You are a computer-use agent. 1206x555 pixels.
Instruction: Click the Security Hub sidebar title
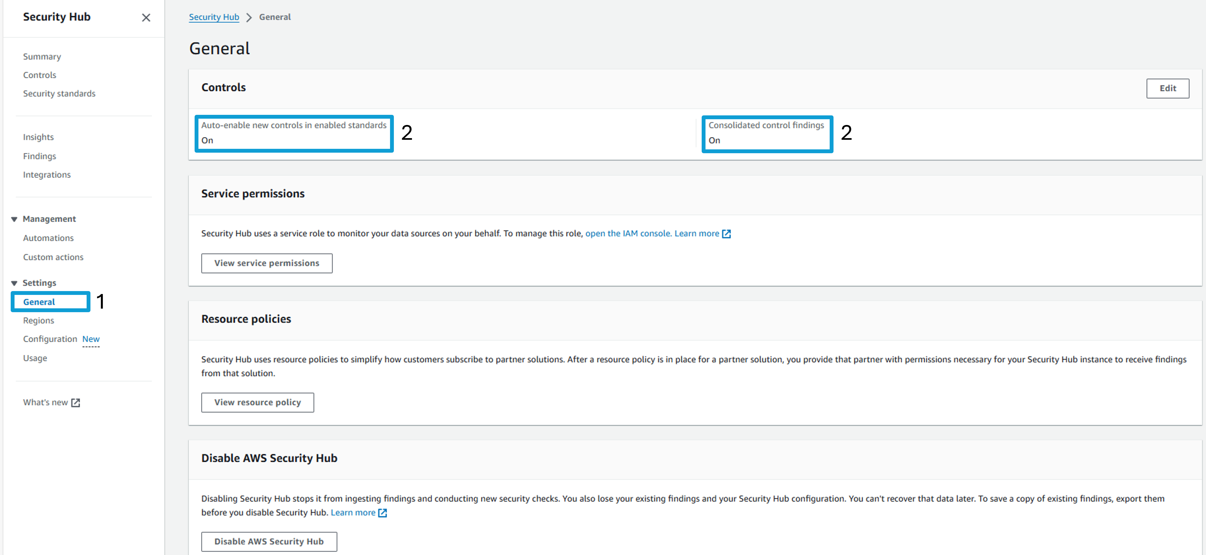pyautogui.click(x=57, y=17)
